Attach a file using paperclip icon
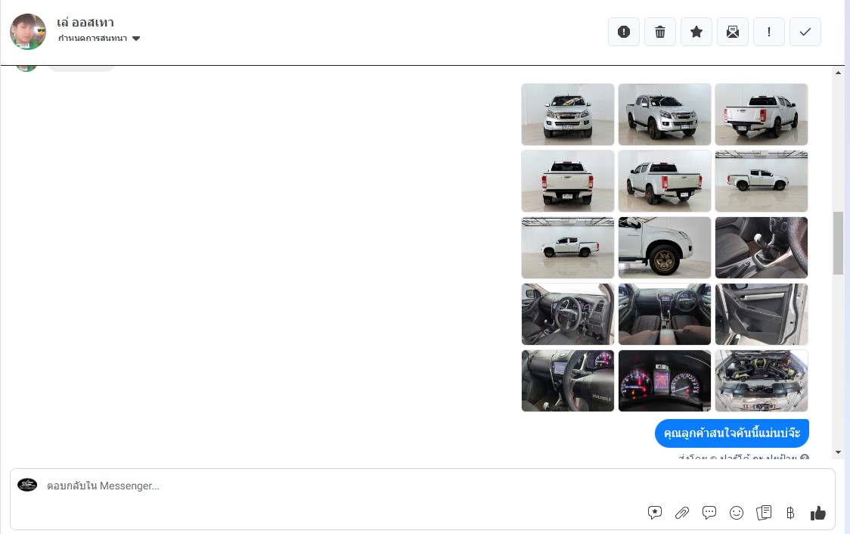The image size is (850, 534). click(682, 512)
